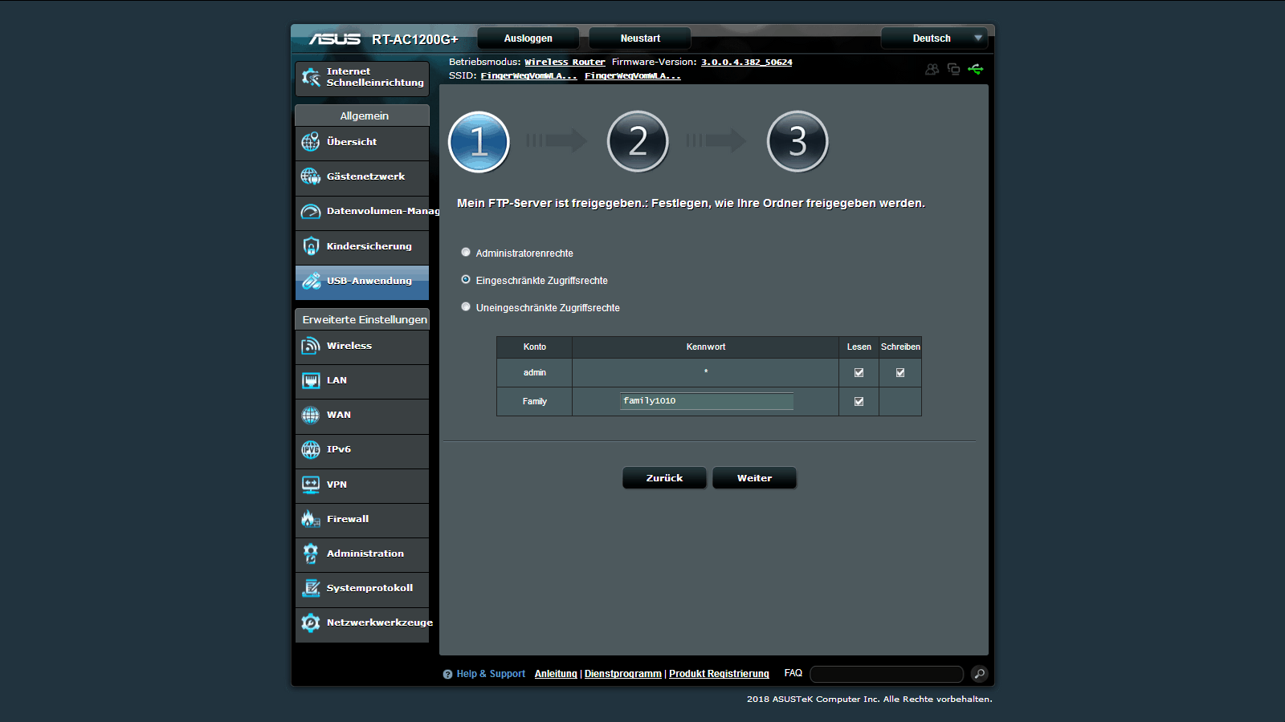Click the Help & Support text
1285x722 pixels.
tap(491, 674)
